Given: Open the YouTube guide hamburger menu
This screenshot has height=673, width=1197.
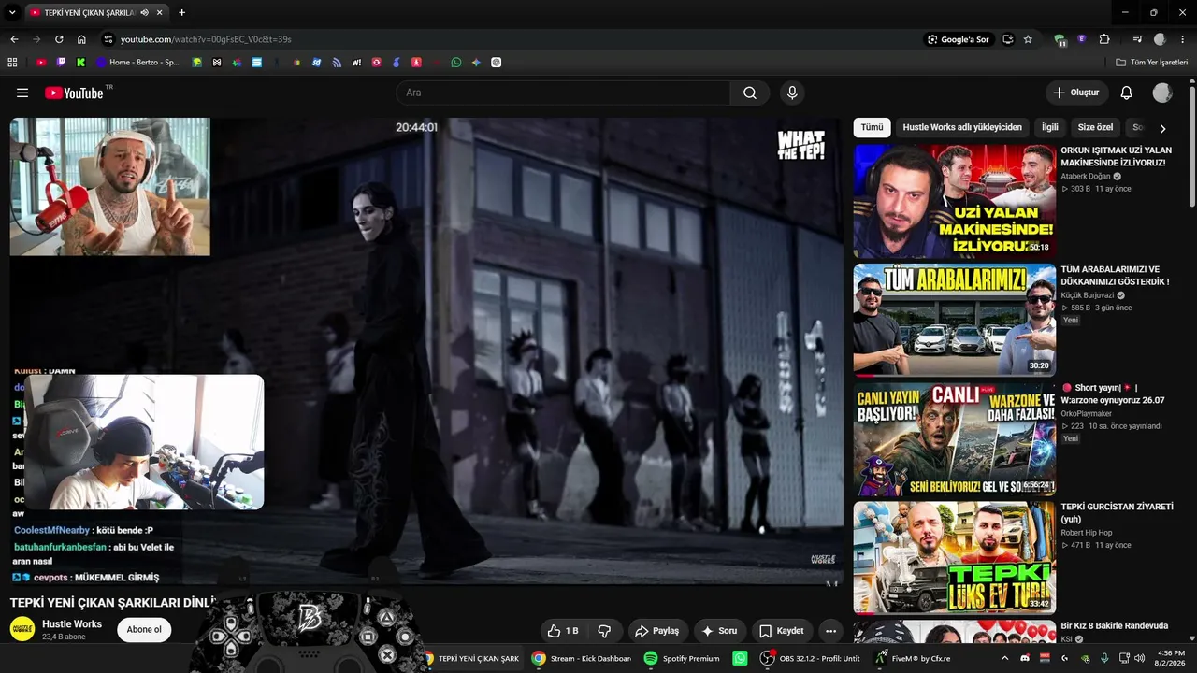Looking at the screenshot, I should pos(22,93).
